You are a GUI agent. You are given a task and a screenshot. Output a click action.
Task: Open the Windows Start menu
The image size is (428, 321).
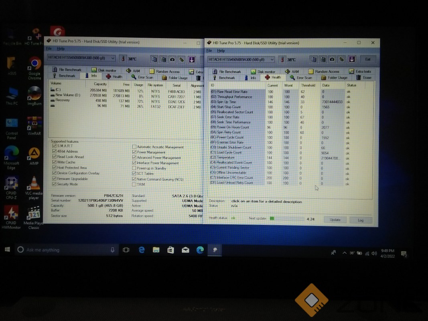[x=7, y=250]
